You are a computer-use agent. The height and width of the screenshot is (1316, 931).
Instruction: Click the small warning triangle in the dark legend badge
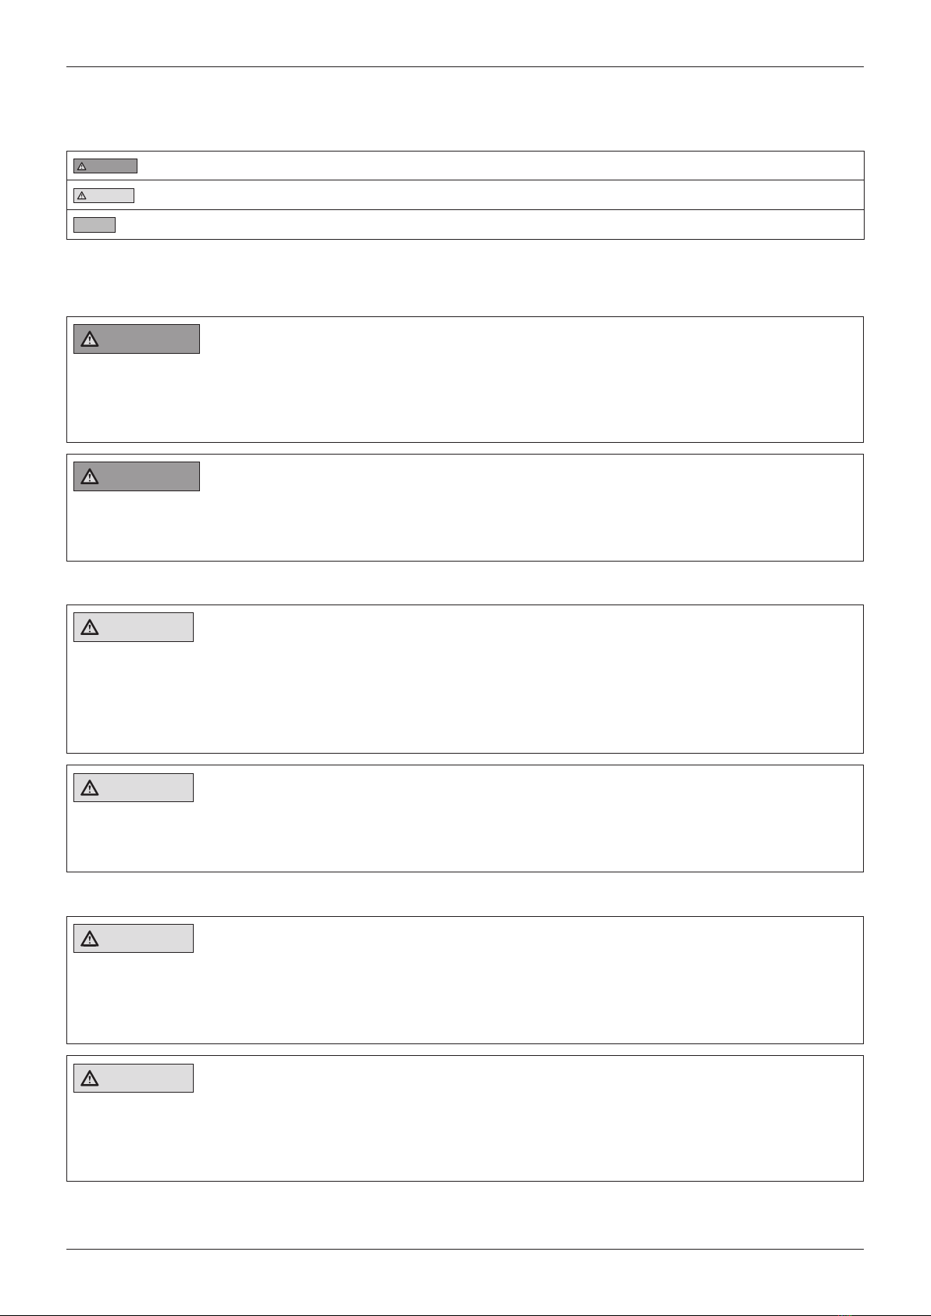pyautogui.click(x=81, y=166)
